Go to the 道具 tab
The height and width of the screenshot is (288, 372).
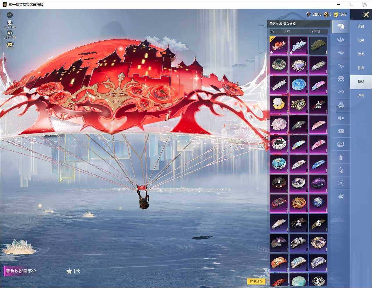click(x=361, y=96)
